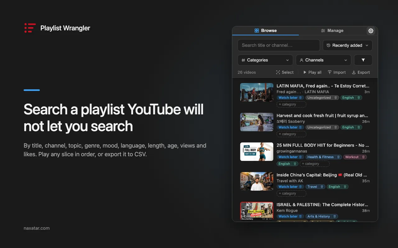Click the channel name 'Travel with AK'
The image size is (398, 248).
[x=290, y=181]
